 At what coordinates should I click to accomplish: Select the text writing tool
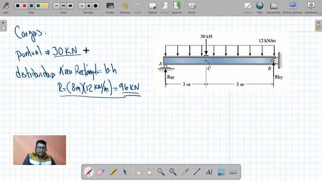[x=209, y=172]
